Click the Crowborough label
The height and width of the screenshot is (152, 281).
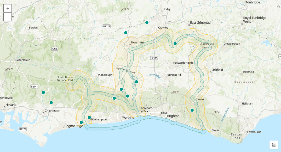click(x=232, y=44)
